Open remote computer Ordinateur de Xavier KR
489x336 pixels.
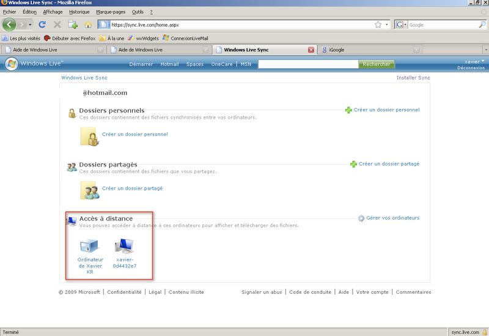click(x=90, y=256)
